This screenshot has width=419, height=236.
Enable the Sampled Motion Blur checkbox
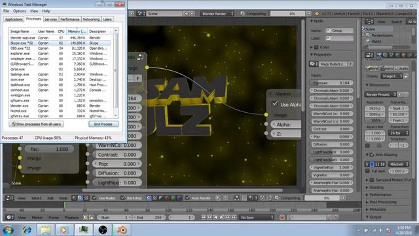tap(372, 180)
